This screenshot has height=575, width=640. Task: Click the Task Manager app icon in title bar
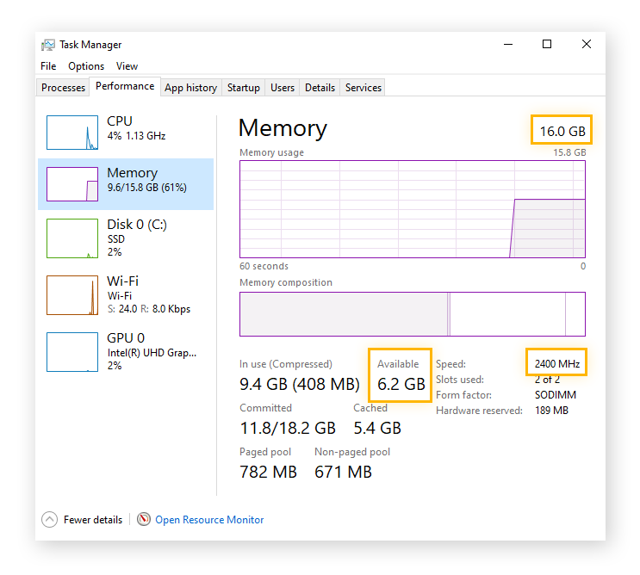coord(48,45)
